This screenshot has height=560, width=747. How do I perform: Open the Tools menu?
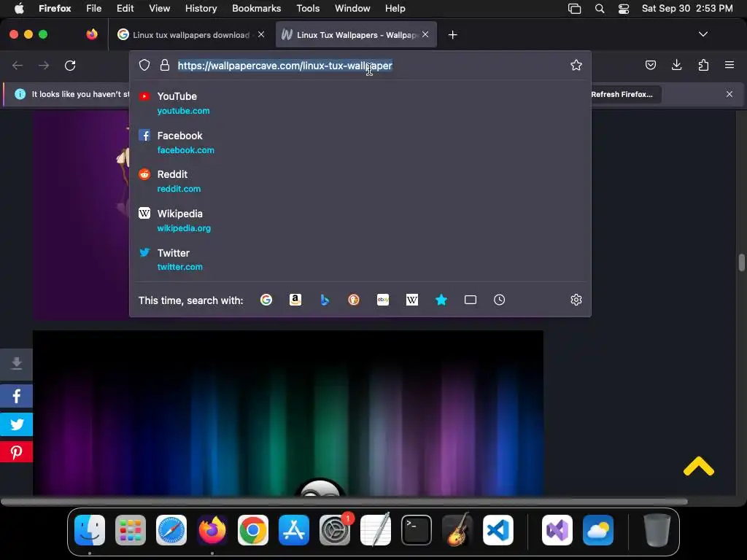[x=308, y=8]
